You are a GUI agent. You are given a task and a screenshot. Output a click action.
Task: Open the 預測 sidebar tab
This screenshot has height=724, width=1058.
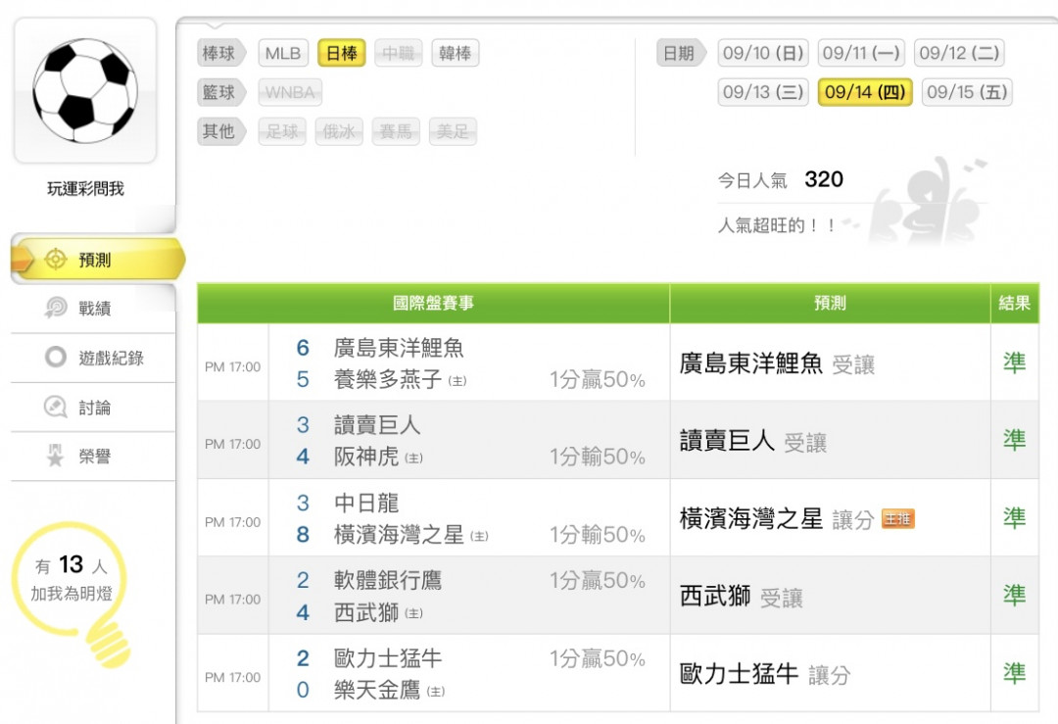pyautogui.click(x=98, y=259)
